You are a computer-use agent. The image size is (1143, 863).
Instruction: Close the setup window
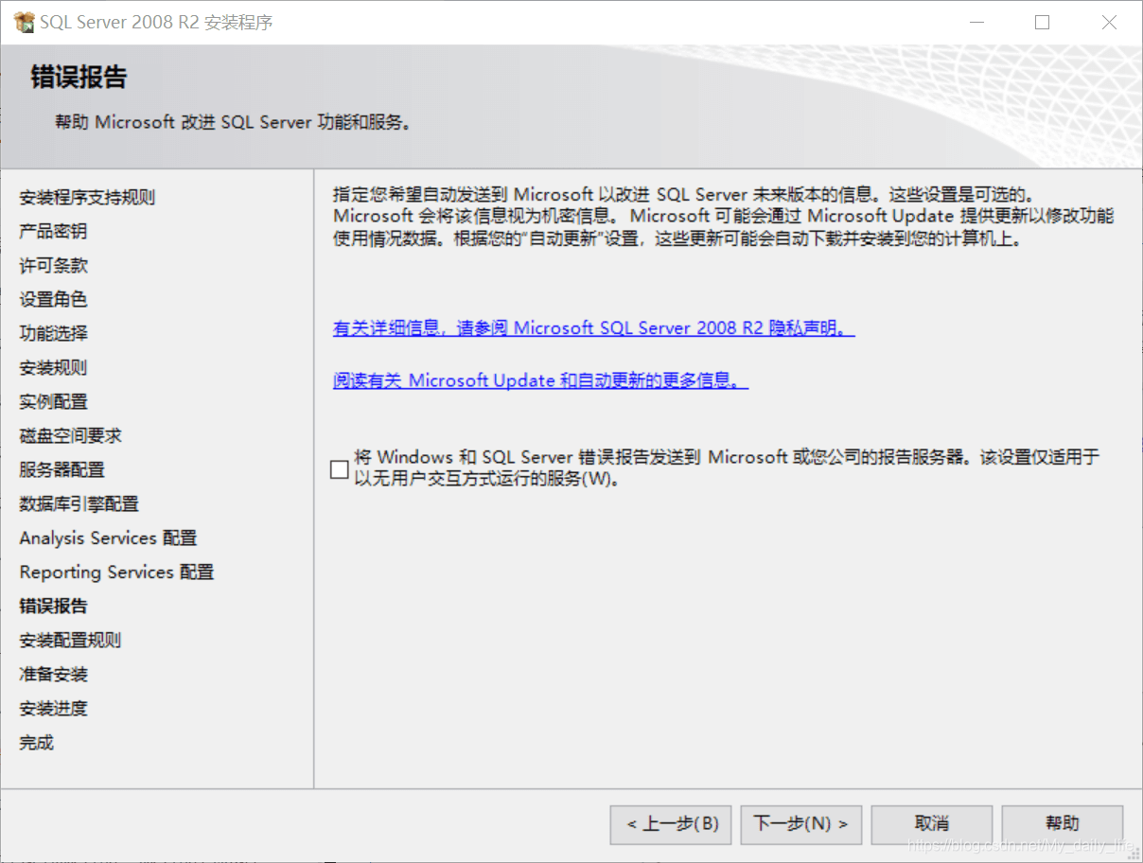click(1109, 23)
